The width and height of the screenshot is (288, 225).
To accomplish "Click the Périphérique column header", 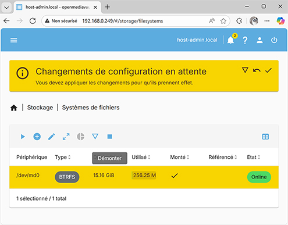I will (32, 157).
